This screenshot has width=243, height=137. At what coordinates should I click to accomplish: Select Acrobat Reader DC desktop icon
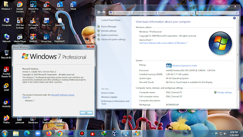tap(6, 72)
